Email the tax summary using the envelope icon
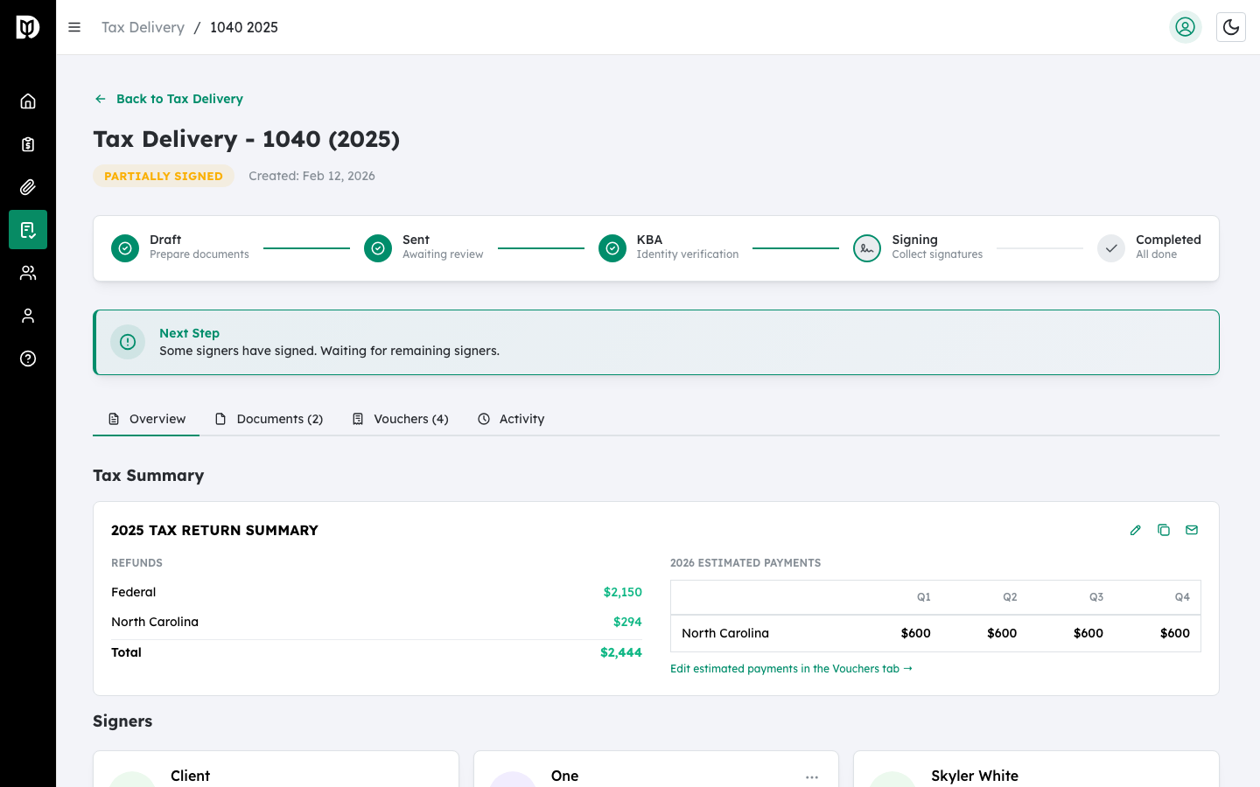Viewport: 1260px width, 787px height. [x=1192, y=530]
